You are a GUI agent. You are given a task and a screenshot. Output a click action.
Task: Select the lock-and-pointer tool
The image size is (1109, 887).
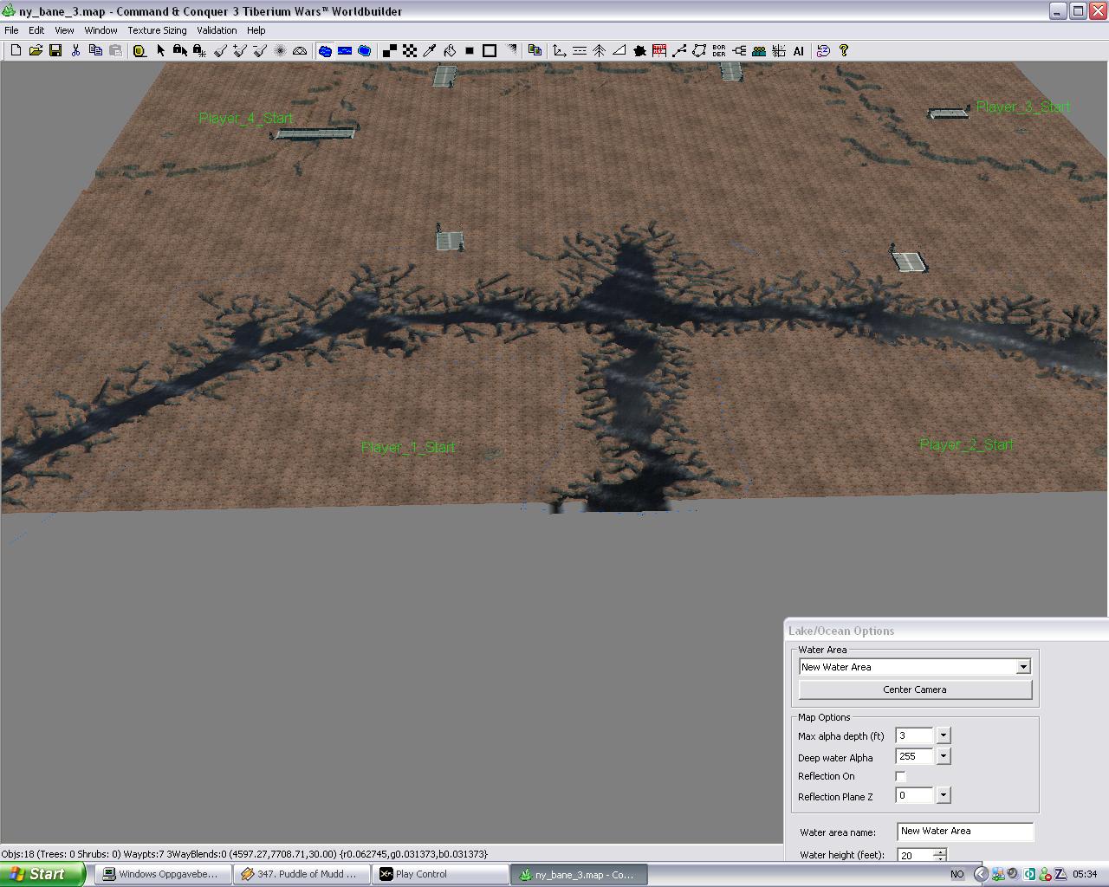click(x=180, y=51)
